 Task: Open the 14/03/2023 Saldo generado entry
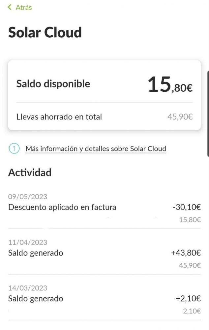(x=104, y=299)
